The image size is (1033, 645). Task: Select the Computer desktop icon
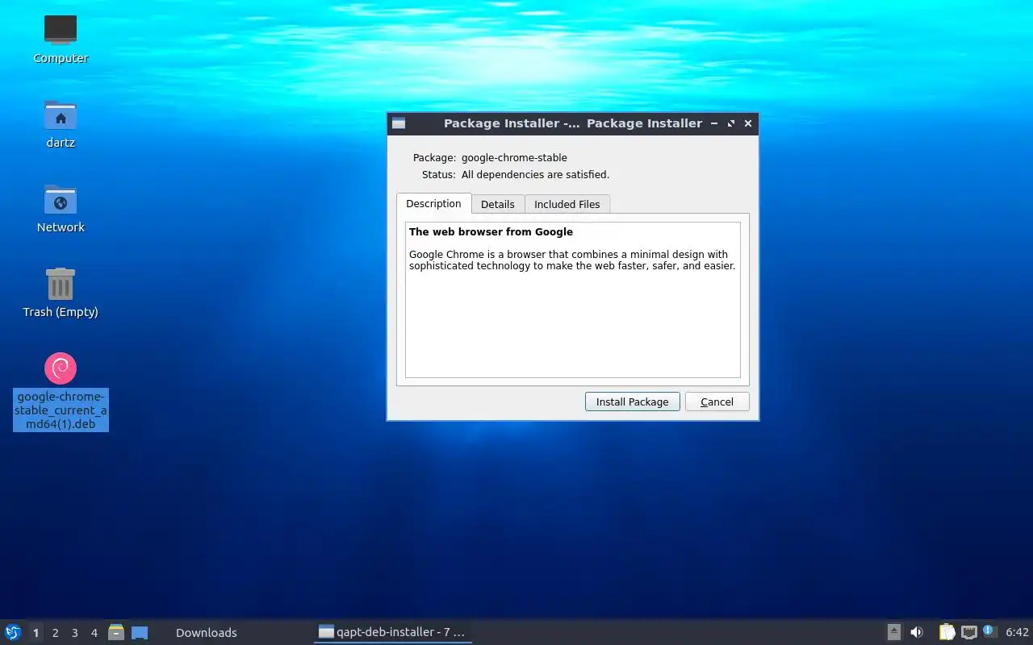(61, 40)
